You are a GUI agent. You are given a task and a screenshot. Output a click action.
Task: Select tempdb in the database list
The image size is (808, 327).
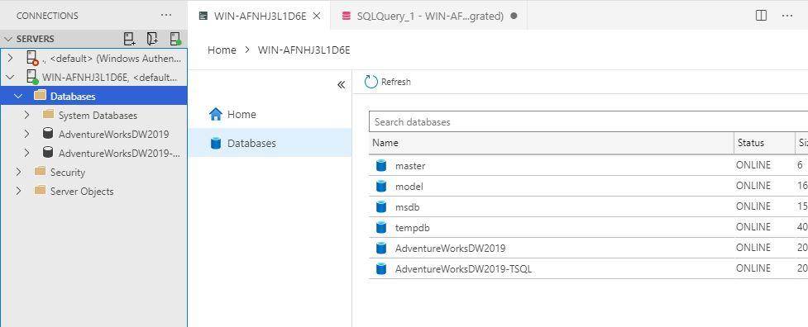point(412,227)
